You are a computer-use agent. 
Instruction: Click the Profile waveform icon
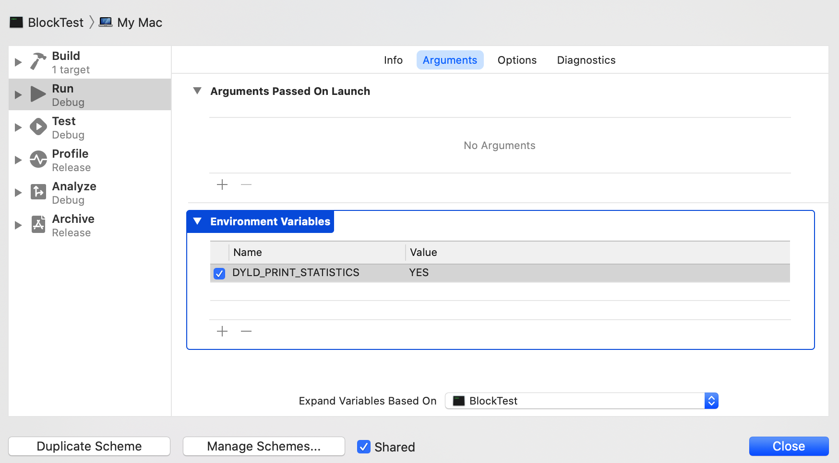pos(38,159)
